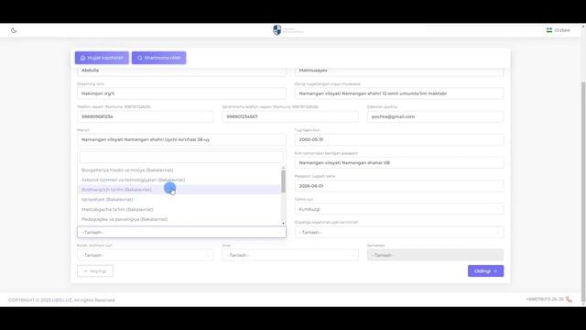Click the open Tanlash dropdown under the list
586x330 pixels.
click(181, 232)
